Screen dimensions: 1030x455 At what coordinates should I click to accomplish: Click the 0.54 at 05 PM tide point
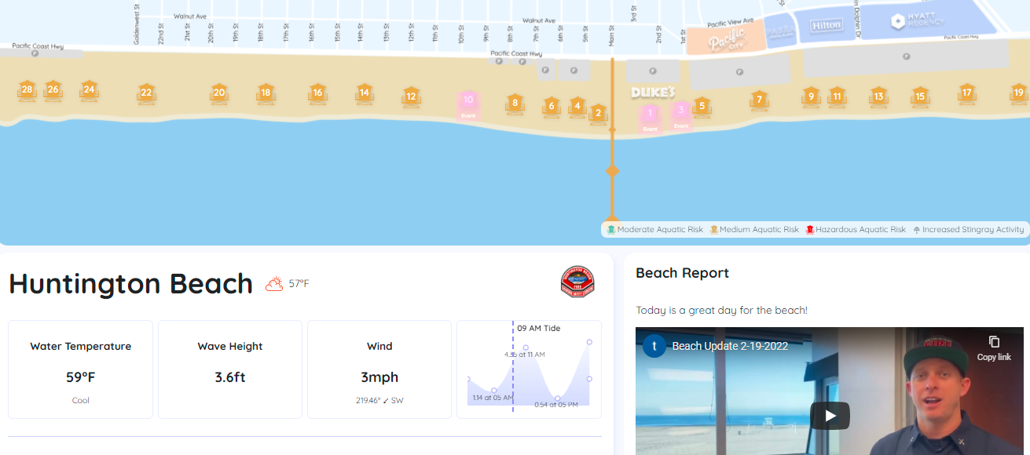click(x=559, y=399)
